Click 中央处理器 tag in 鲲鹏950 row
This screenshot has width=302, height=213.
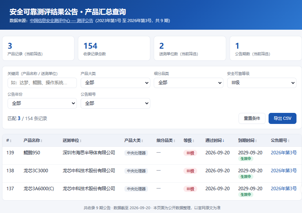(136, 153)
